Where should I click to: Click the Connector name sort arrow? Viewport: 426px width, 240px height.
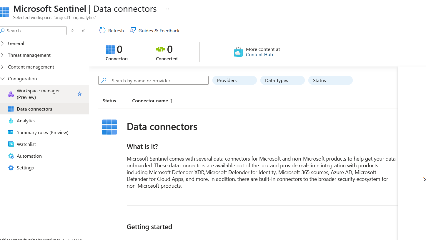click(171, 101)
